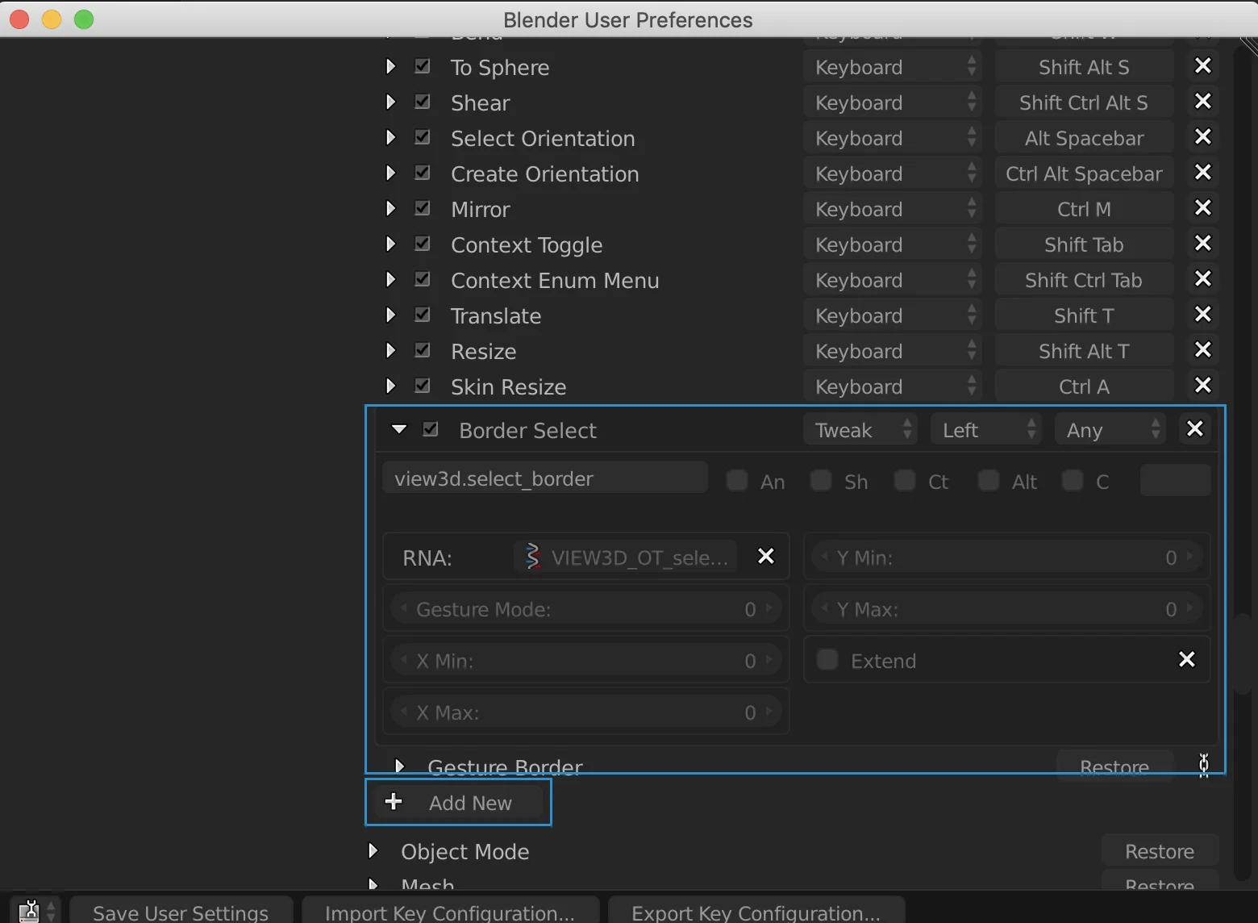Open the Keyboard dropdown for Resize

(x=891, y=351)
